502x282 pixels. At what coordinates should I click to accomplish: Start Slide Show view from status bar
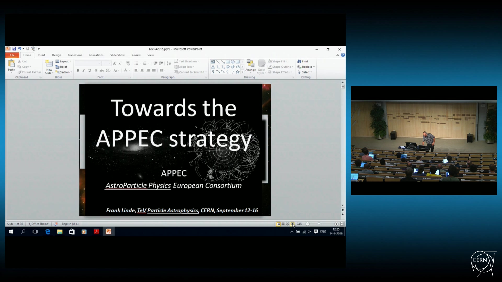(292, 224)
